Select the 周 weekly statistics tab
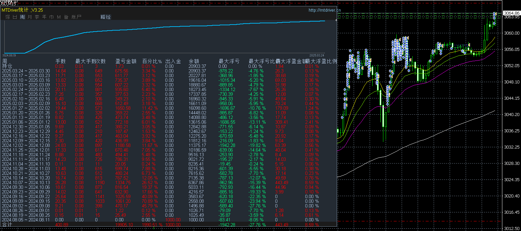Viewport: 521px width, 231px height. tap(22, 17)
